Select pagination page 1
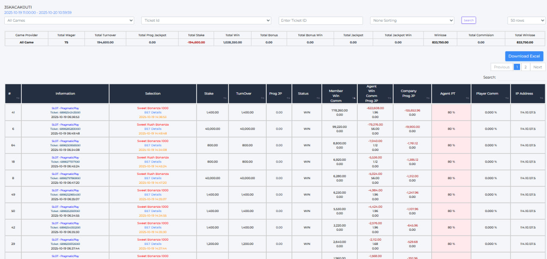The width and height of the screenshot is (547, 259). point(517,67)
